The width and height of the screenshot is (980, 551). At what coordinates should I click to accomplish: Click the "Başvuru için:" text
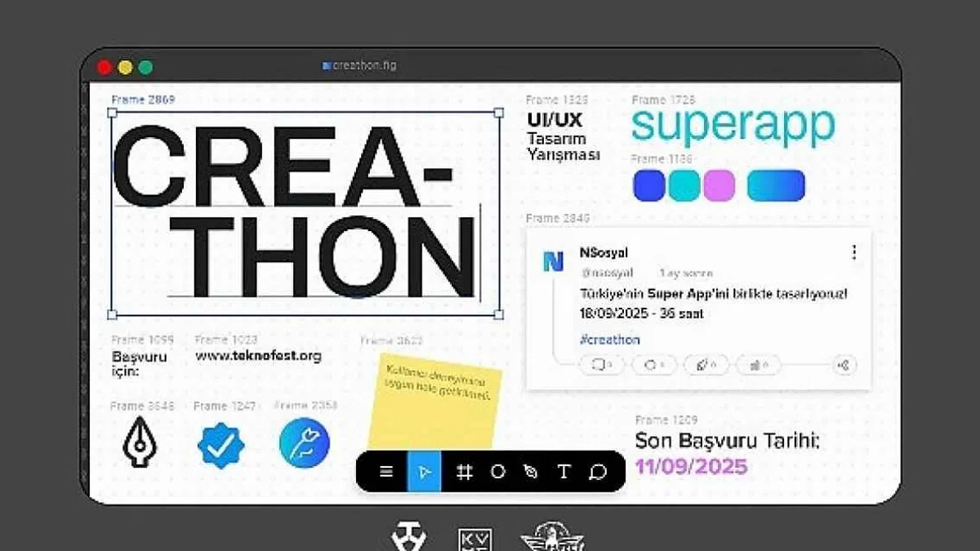tap(139, 364)
